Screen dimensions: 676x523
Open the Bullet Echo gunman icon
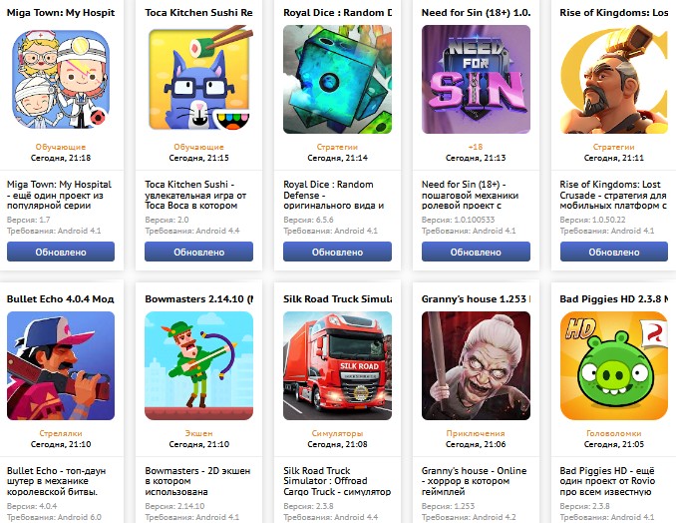[61, 365]
